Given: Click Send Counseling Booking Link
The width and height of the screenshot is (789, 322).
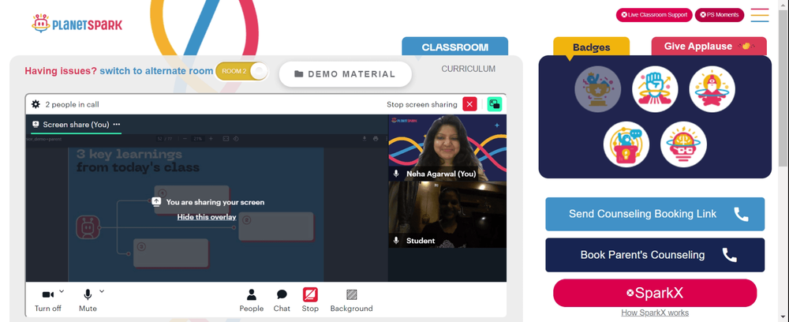Looking at the screenshot, I should point(655,214).
